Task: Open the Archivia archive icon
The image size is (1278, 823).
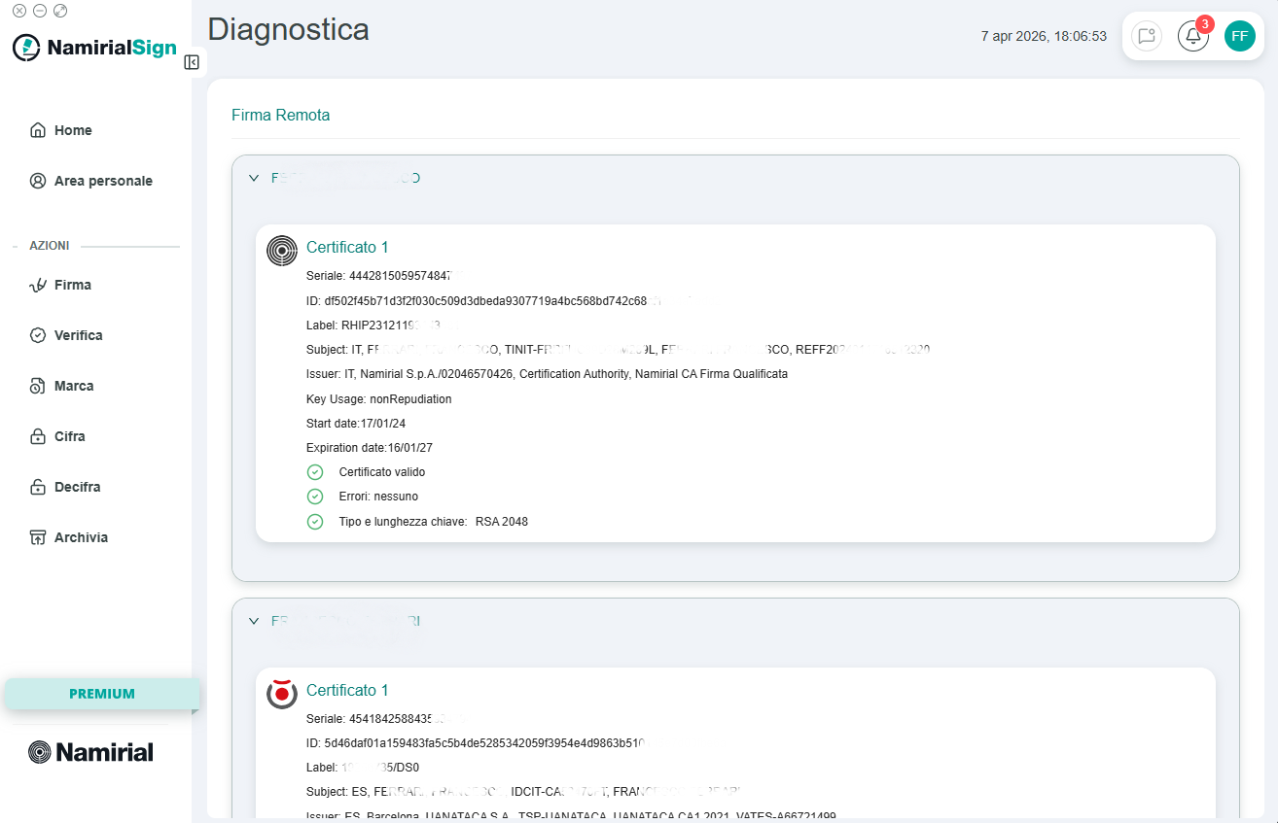Action: [38, 537]
